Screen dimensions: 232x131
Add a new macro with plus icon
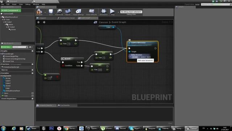(x=32, y=70)
